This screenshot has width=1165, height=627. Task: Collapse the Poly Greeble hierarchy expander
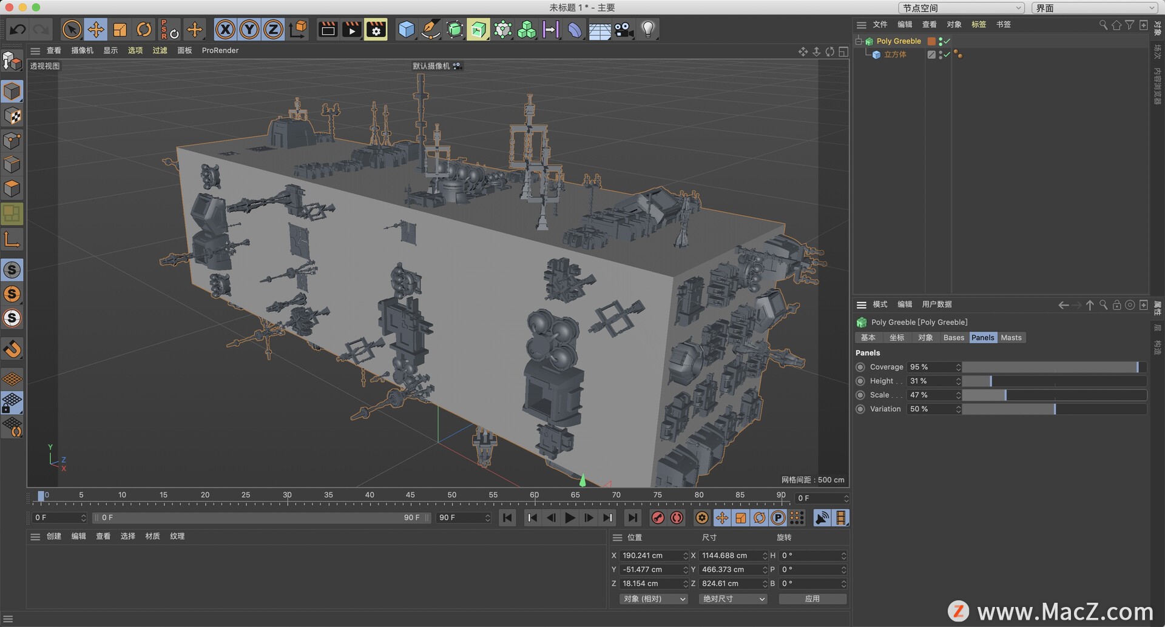(859, 41)
